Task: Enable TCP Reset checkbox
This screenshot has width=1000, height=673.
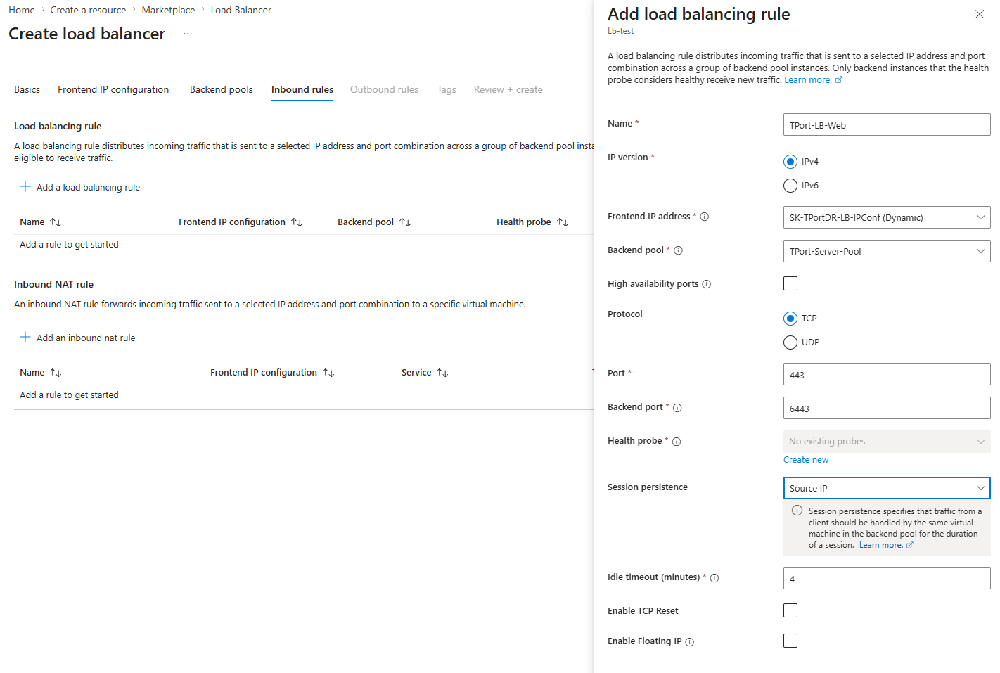Action: pyautogui.click(x=790, y=610)
